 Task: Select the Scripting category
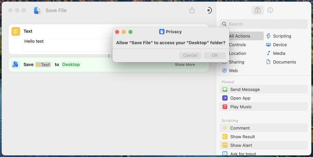pyautogui.click(x=281, y=36)
